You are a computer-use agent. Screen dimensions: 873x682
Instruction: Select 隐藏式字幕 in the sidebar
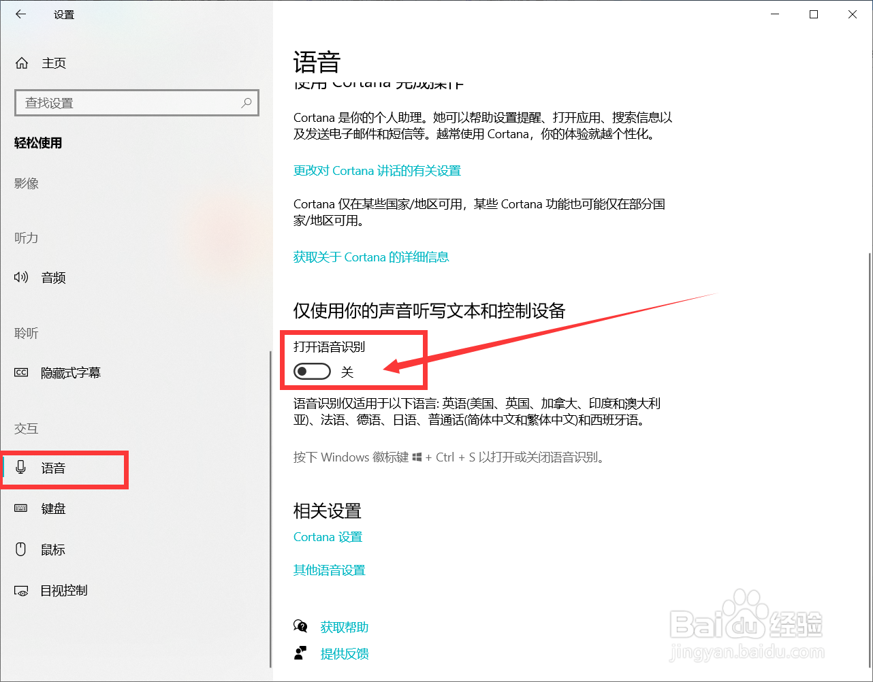coord(71,373)
